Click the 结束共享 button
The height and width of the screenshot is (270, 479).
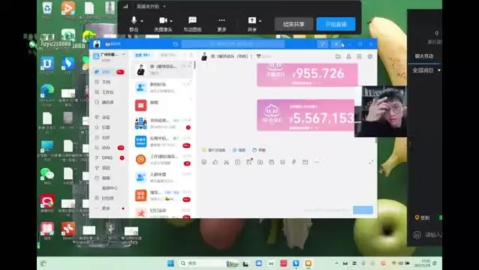point(294,24)
